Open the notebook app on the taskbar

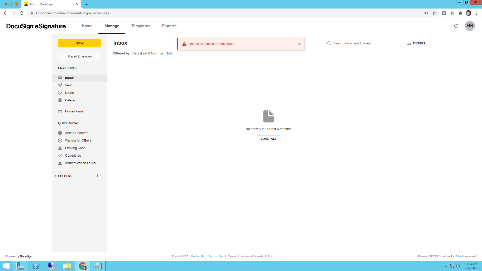(x=98, y=266)
